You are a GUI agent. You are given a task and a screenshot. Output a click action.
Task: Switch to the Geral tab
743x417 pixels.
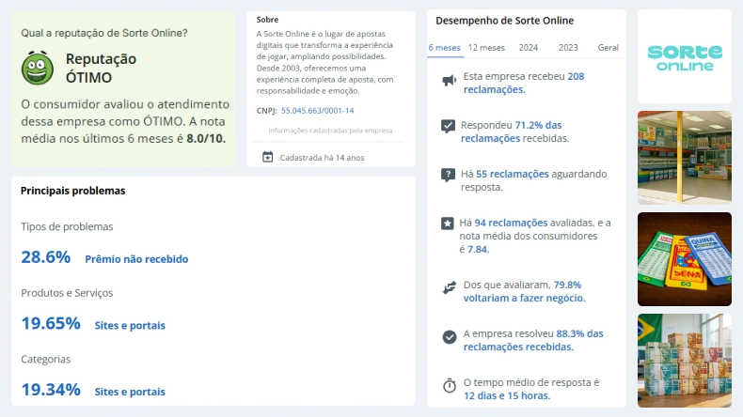pyautogui.click(x=608, y=47)
